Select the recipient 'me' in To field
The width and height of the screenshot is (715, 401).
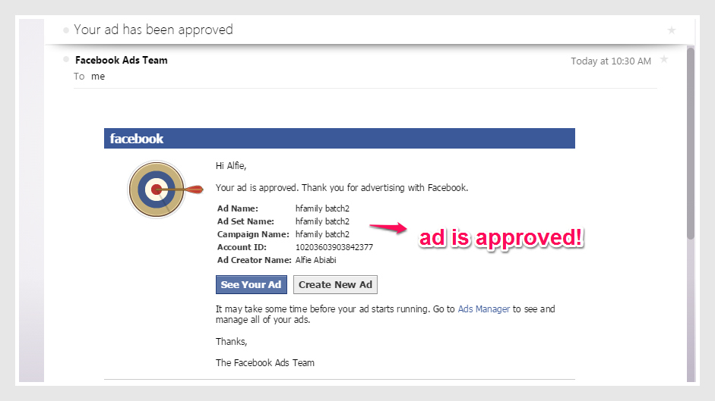pos(98,77)
